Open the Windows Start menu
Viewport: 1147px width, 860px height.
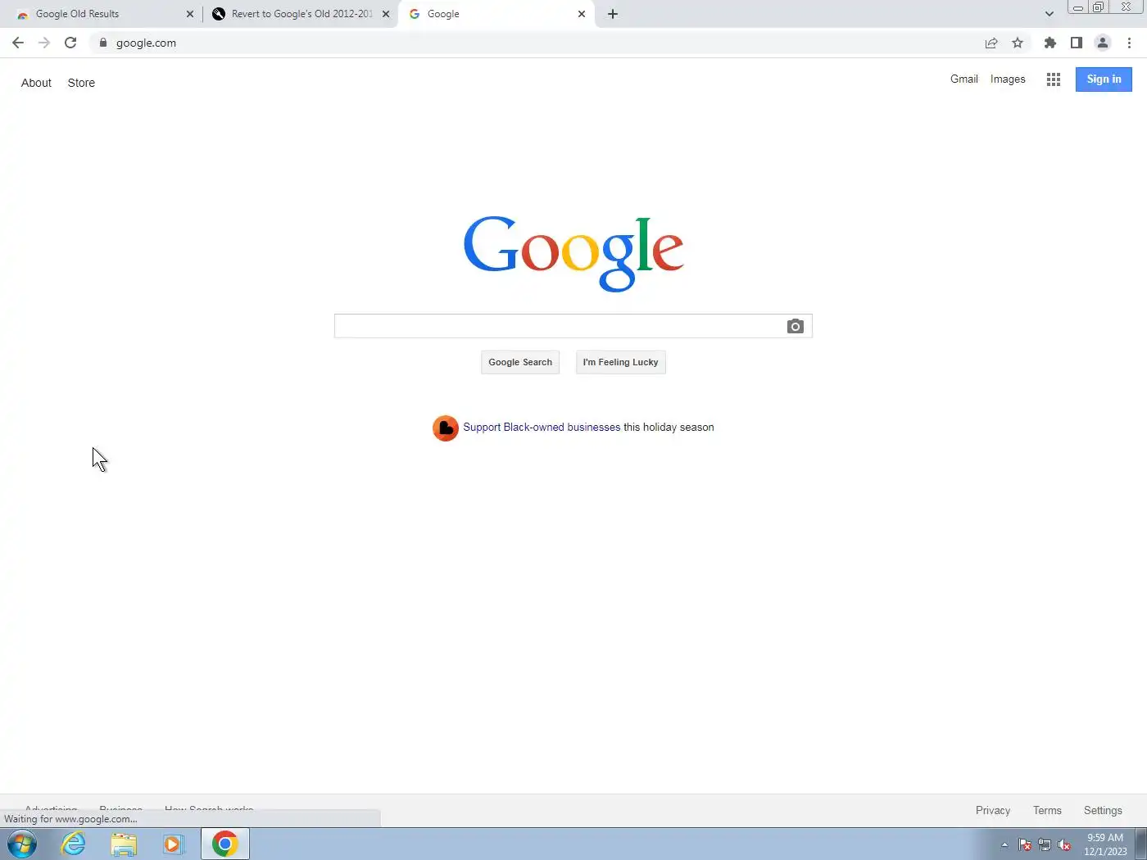click(x=22, y=844)
